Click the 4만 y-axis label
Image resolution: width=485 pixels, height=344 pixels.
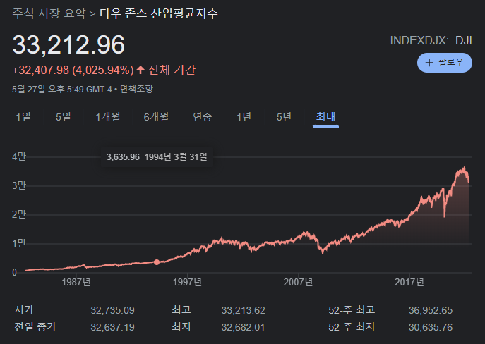point(19,157)
